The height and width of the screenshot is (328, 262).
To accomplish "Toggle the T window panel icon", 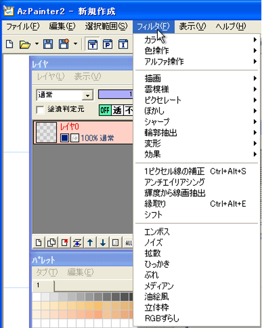I will point(92,44).
